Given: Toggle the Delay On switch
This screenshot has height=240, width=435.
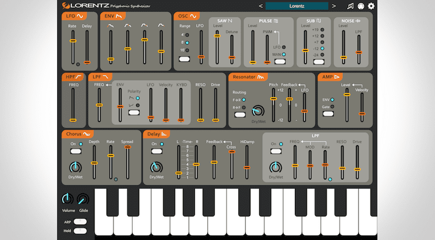Looking at the screenshot, I should [156, 151].
